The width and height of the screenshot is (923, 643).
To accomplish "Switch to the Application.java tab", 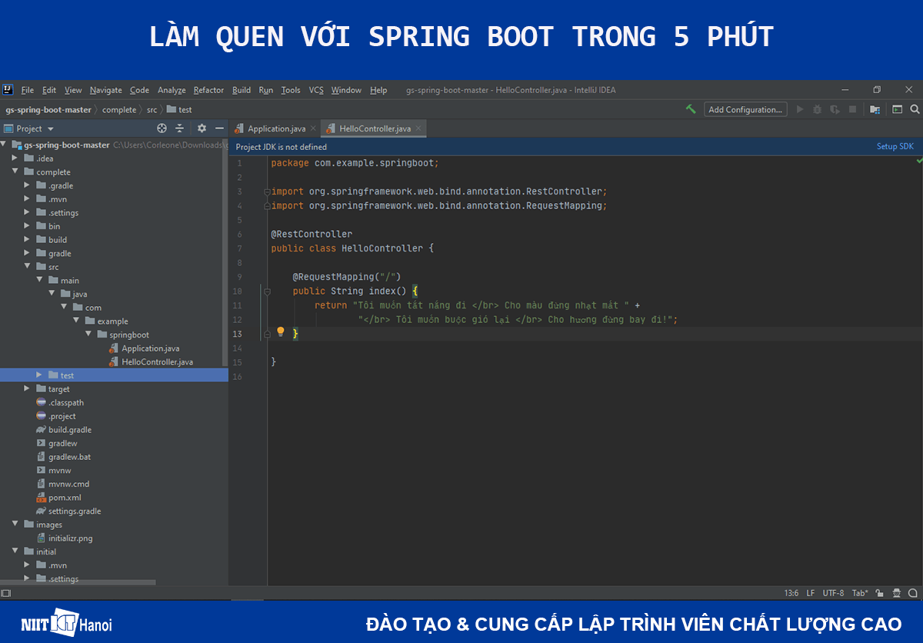I will pos(278,128).
